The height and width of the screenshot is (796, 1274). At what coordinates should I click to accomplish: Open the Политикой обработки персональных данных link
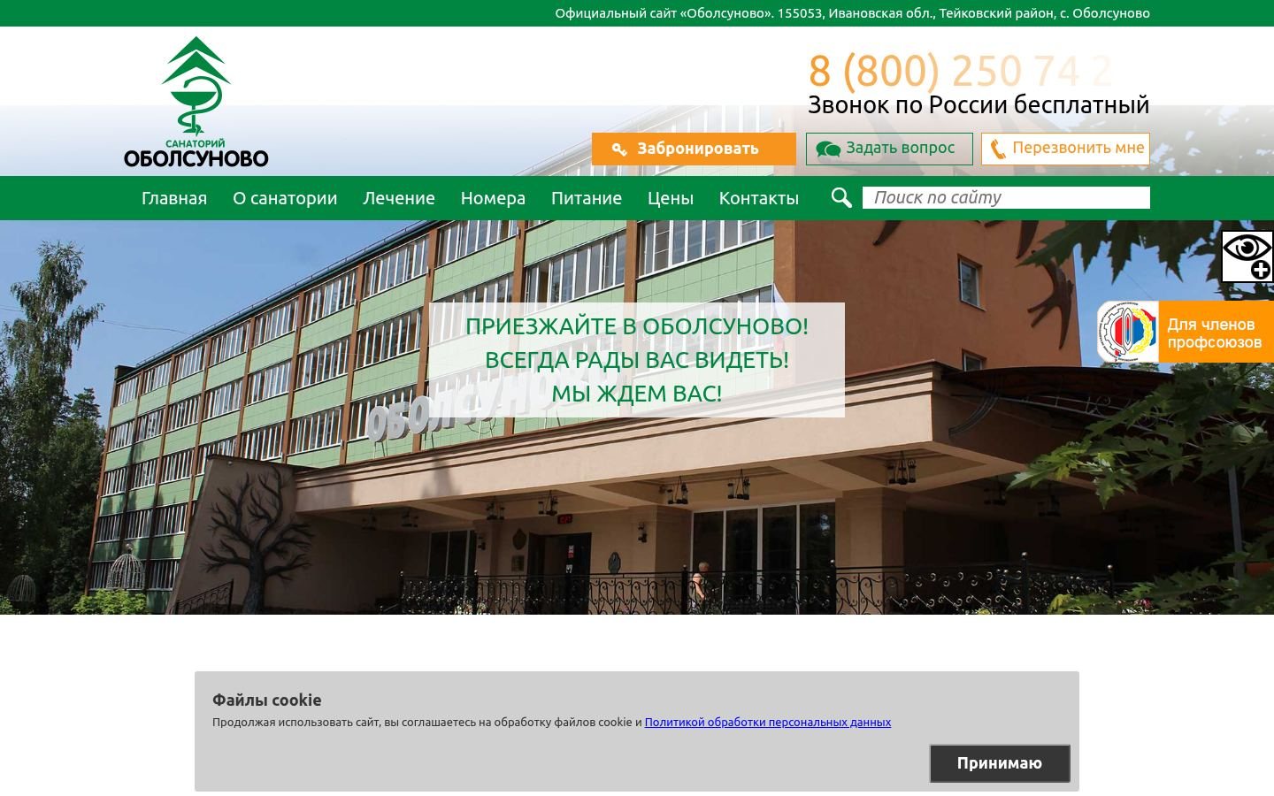(768, 722)
